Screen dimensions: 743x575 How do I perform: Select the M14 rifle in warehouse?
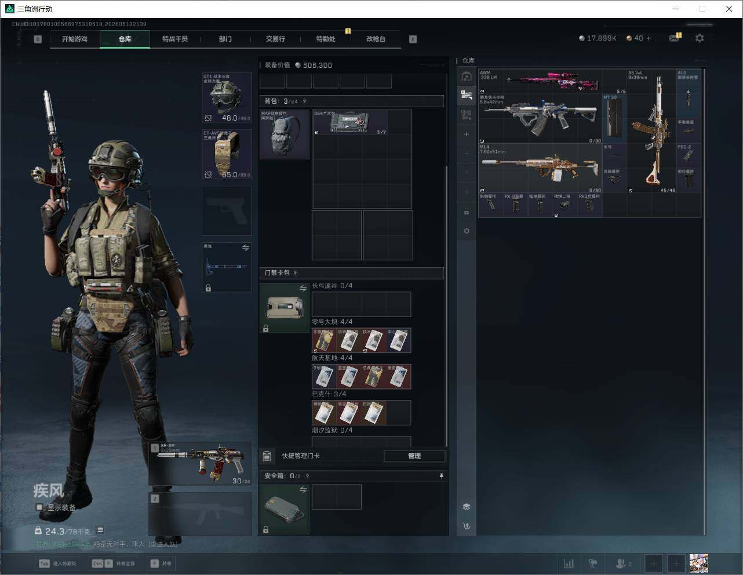click(540, 168)
